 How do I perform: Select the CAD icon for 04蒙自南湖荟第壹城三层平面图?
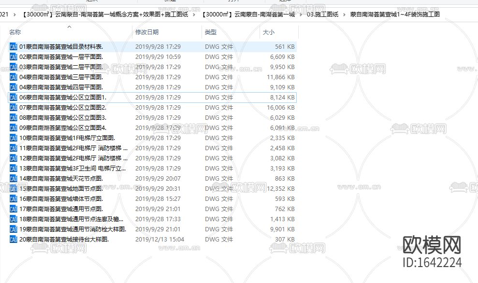(13, 77)
